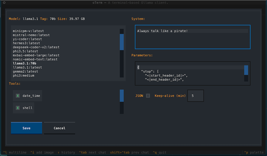Select llama3.1:70b in the model list
Image resolution: width=267 pixels, height=156 pixels.
point(25,63)
